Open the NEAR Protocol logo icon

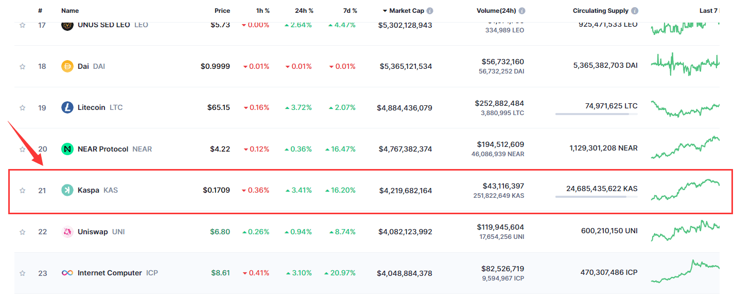67,149
